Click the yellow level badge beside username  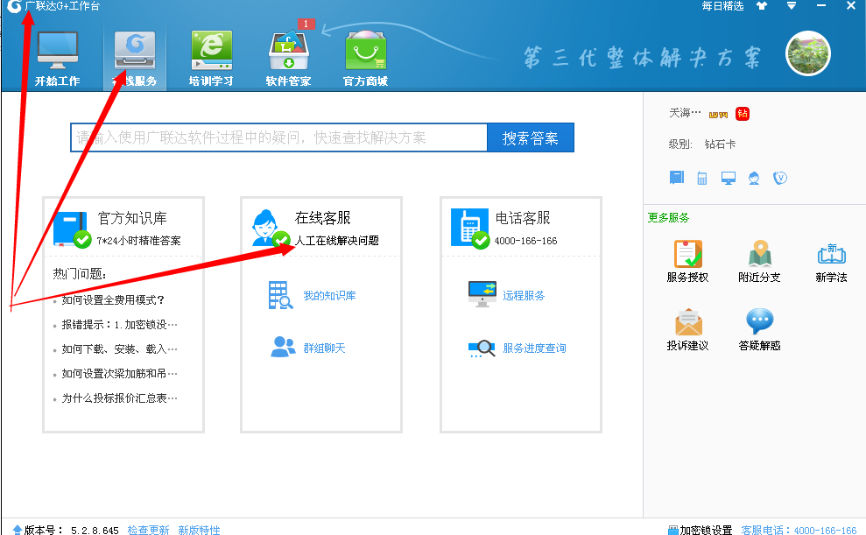[719, 115]
